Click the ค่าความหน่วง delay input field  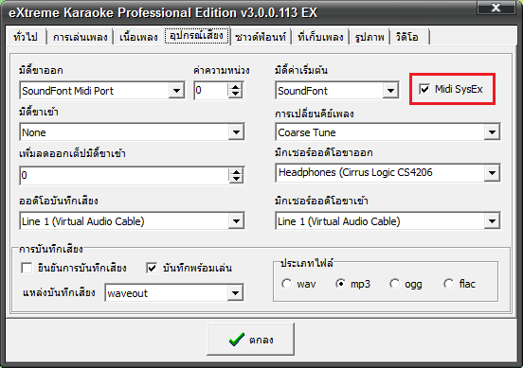[211, 90]
